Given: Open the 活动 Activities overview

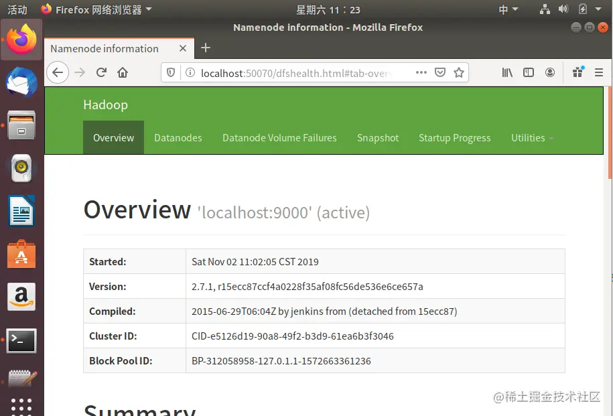Looking at the screenshot, I should [17, 9].
